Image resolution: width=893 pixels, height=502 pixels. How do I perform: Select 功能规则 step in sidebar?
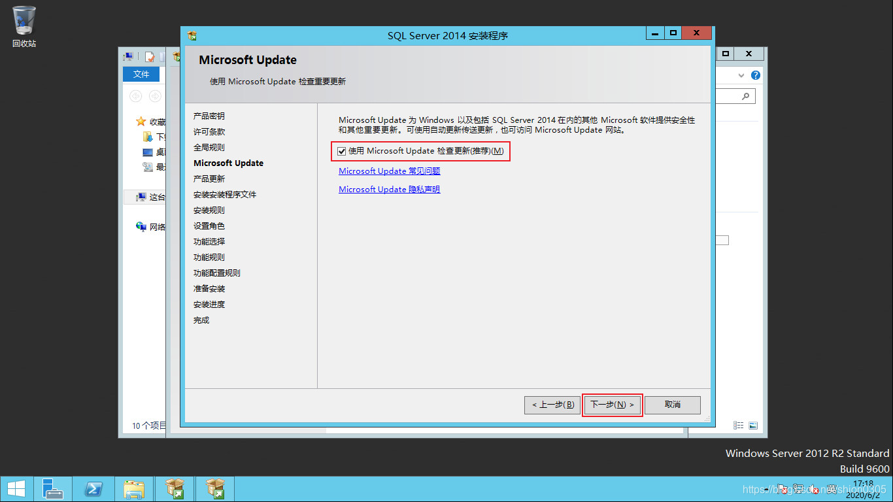click(x=209, y=257)
